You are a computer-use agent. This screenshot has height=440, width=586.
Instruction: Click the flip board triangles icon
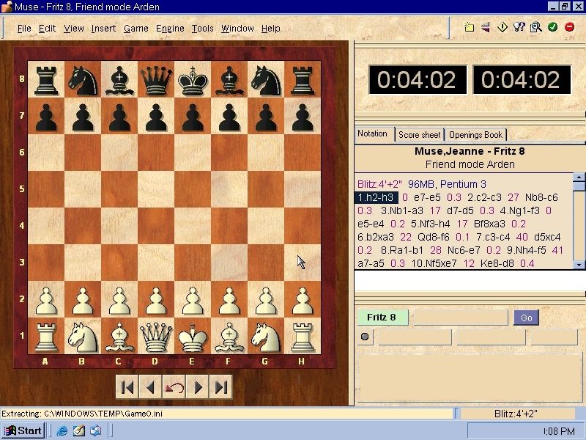pyautogui.click(x=486, y=27)
